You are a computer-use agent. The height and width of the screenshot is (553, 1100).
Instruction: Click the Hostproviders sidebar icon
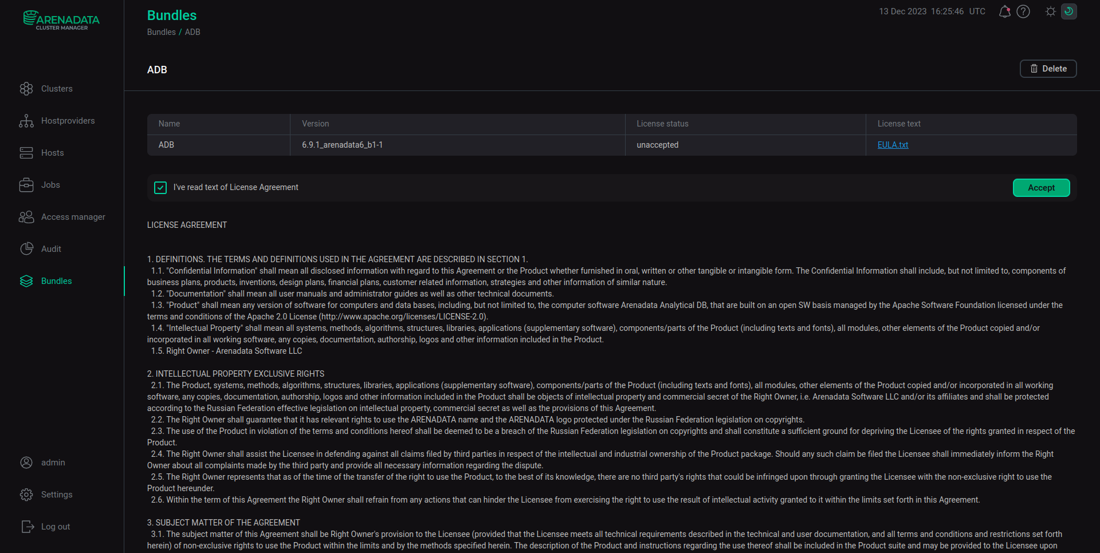[x=26, y=121]
